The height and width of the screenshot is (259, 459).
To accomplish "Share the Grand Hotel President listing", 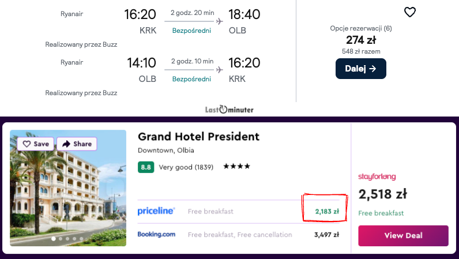I will (x=76, y=144).
